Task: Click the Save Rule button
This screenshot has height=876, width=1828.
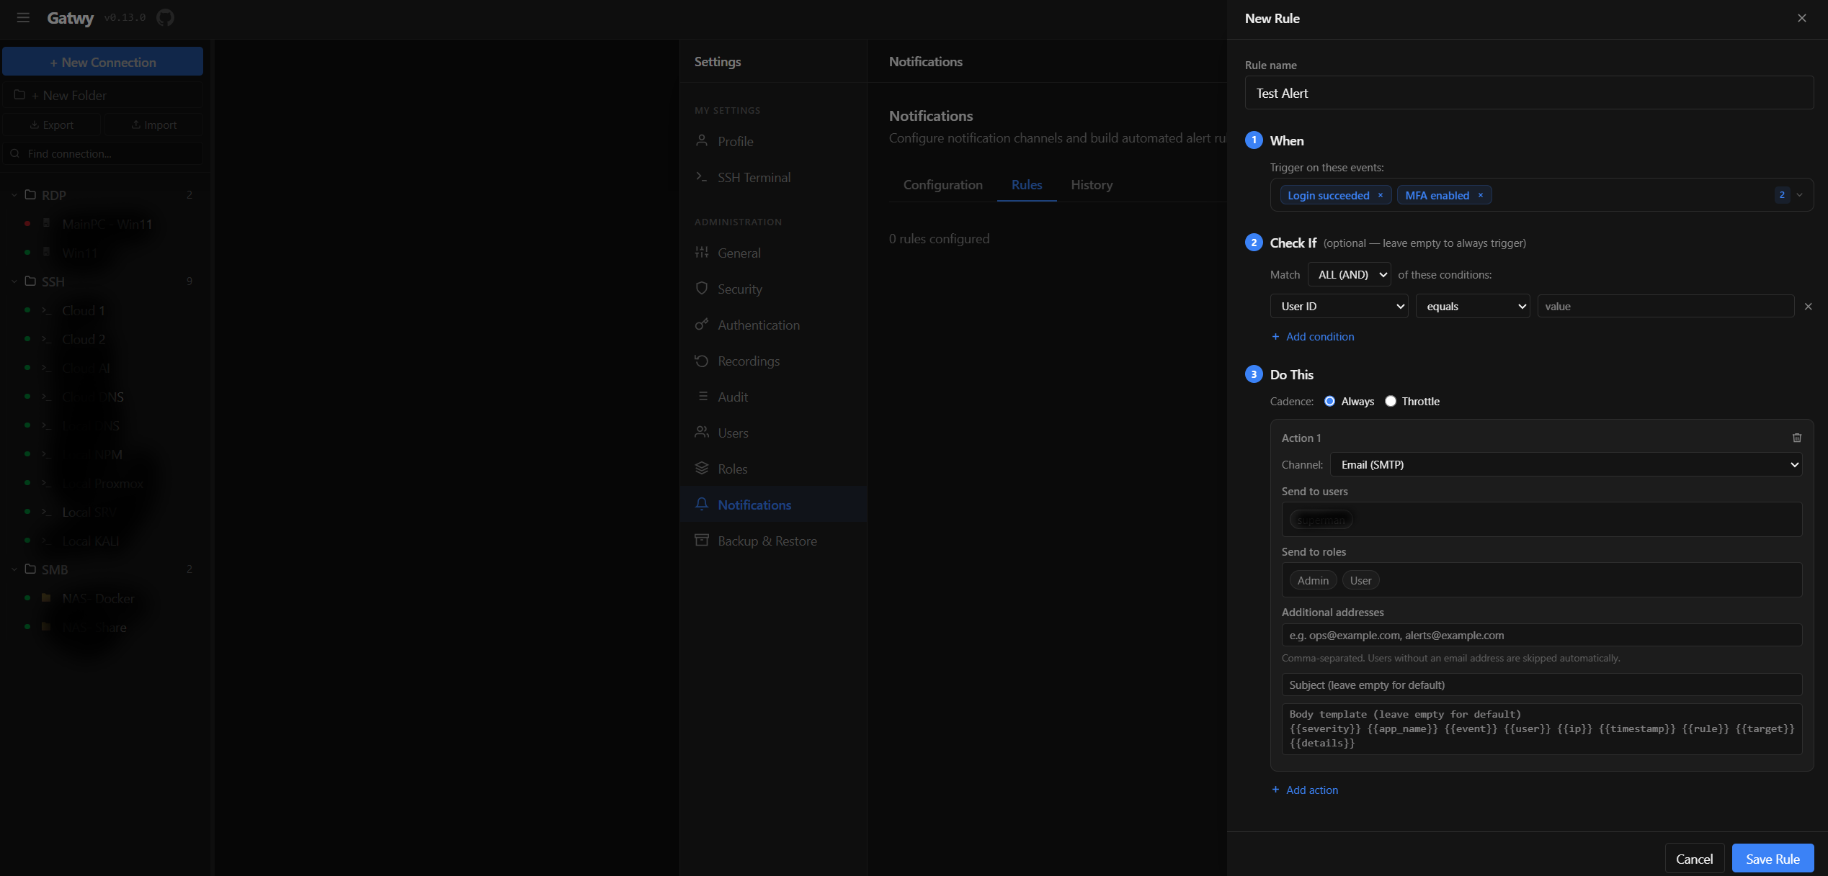Action: click(x=1773, y=858)
